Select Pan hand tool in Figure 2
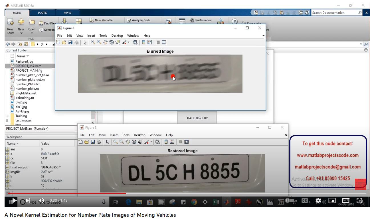The height and width of the screenshot is (219, 372). (x=105, y=42)
